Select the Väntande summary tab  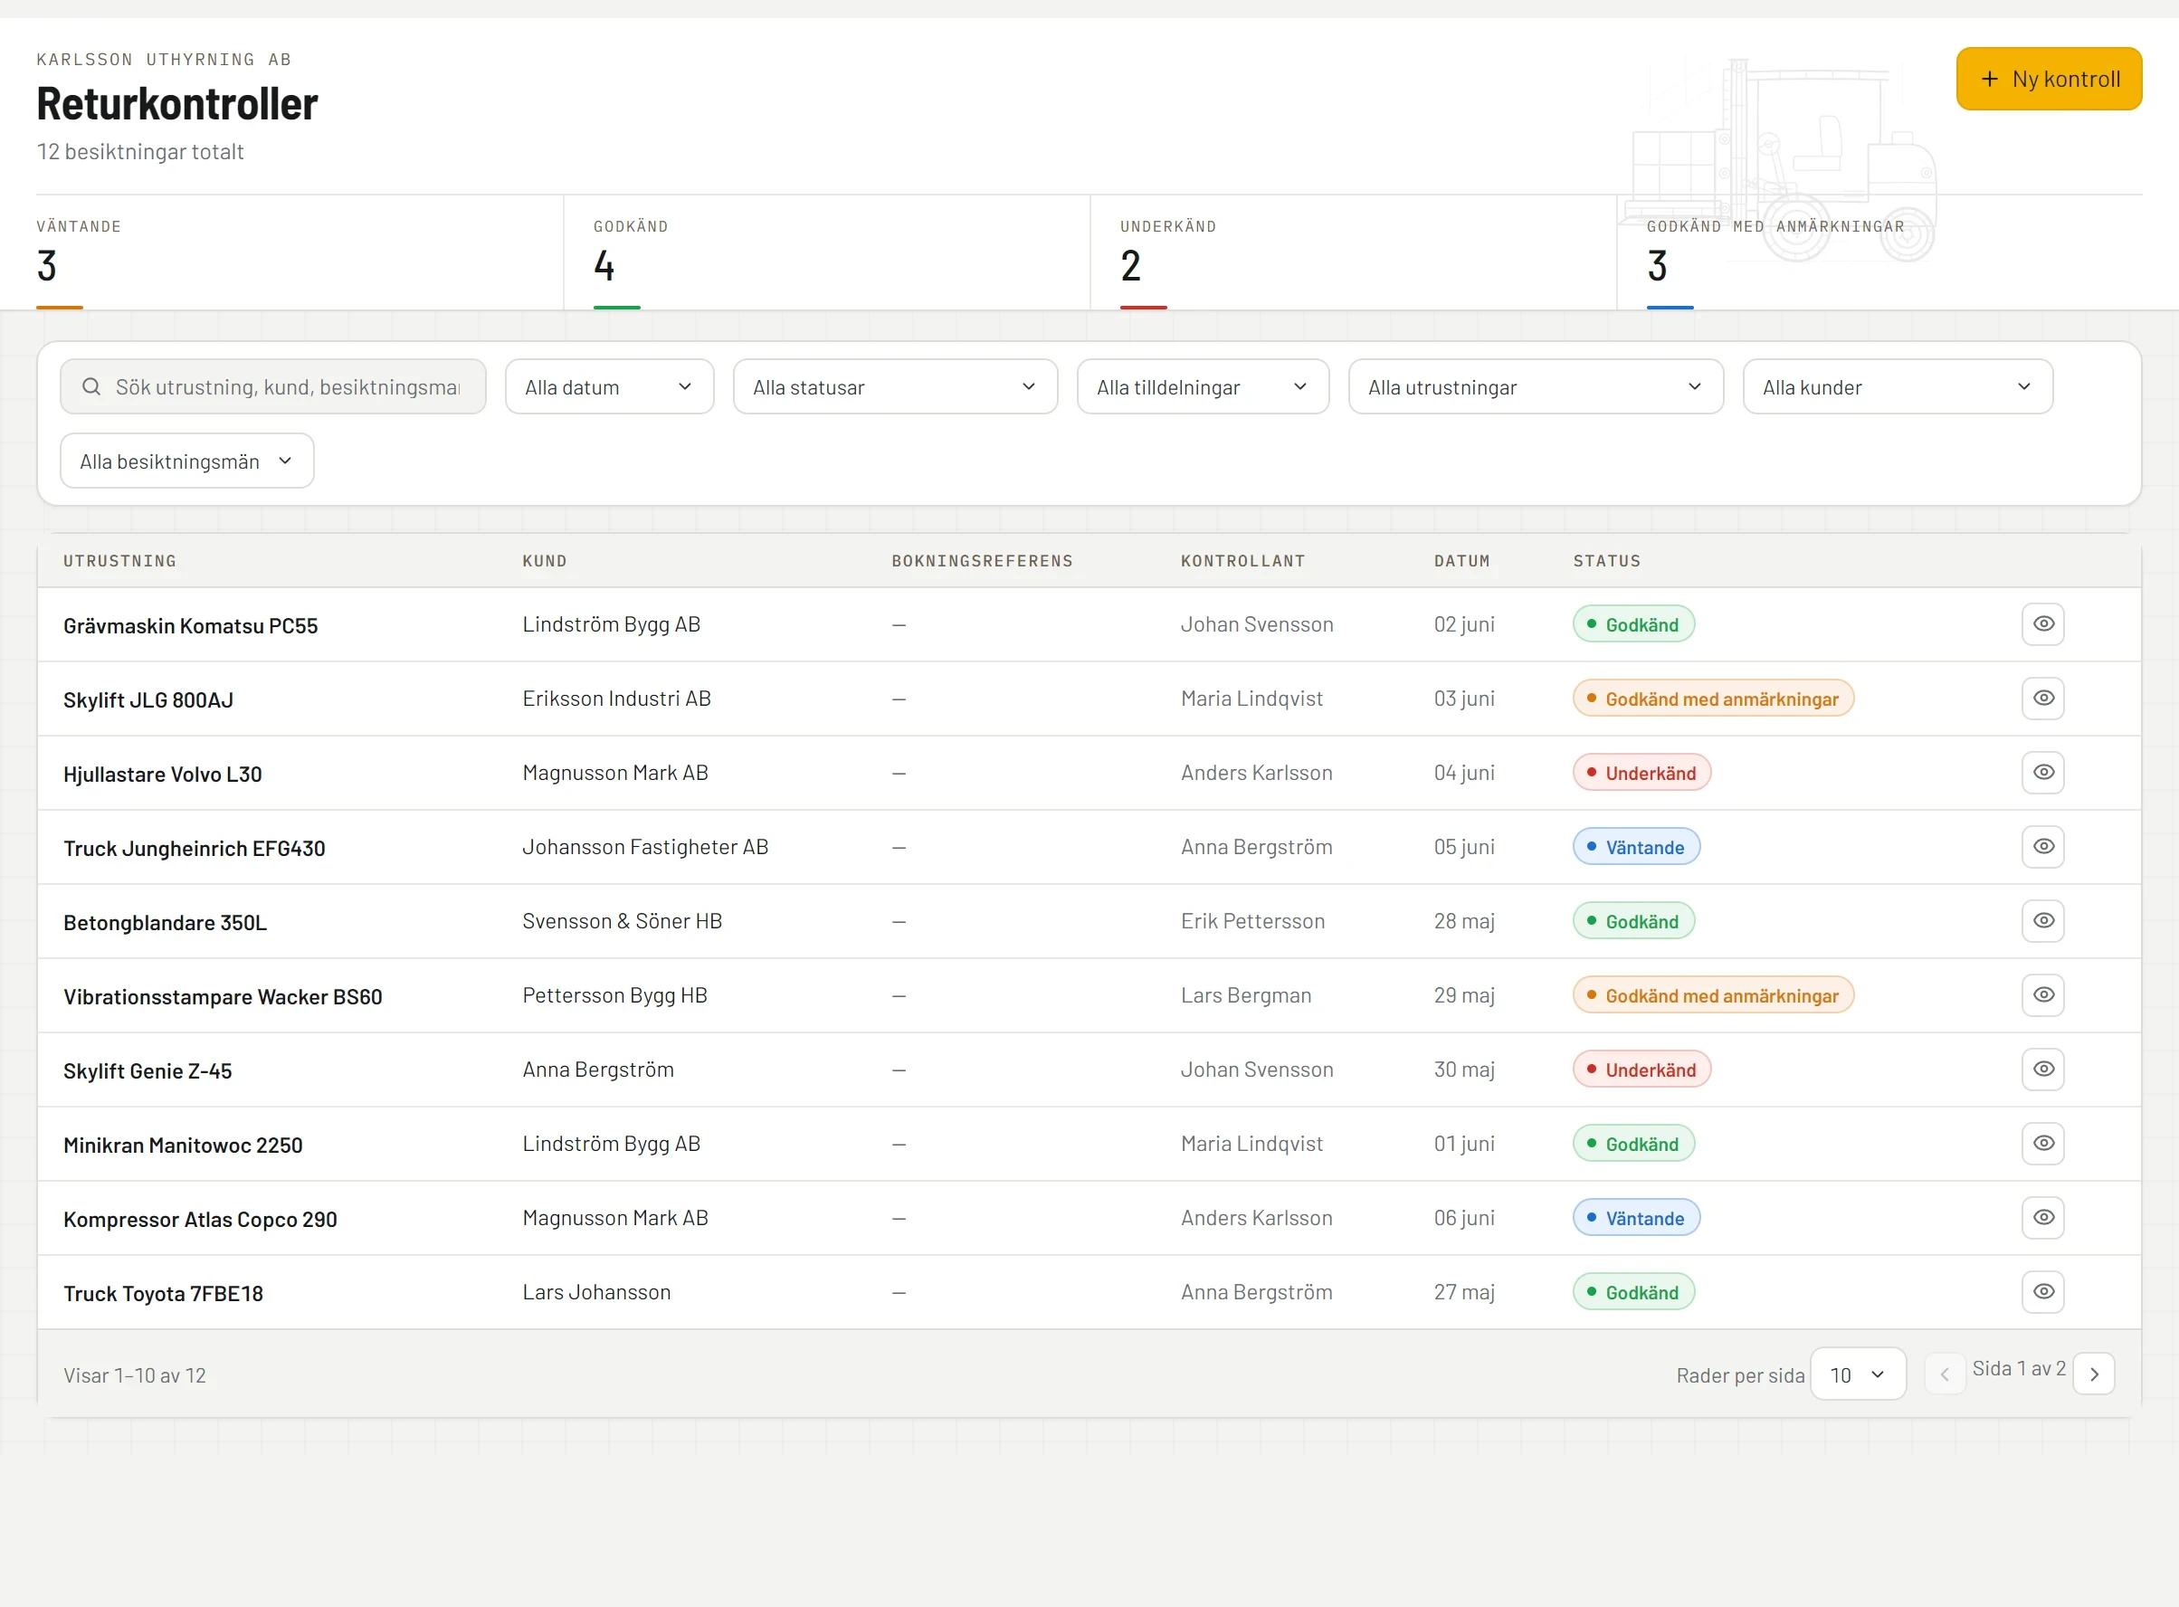point(300,253)
